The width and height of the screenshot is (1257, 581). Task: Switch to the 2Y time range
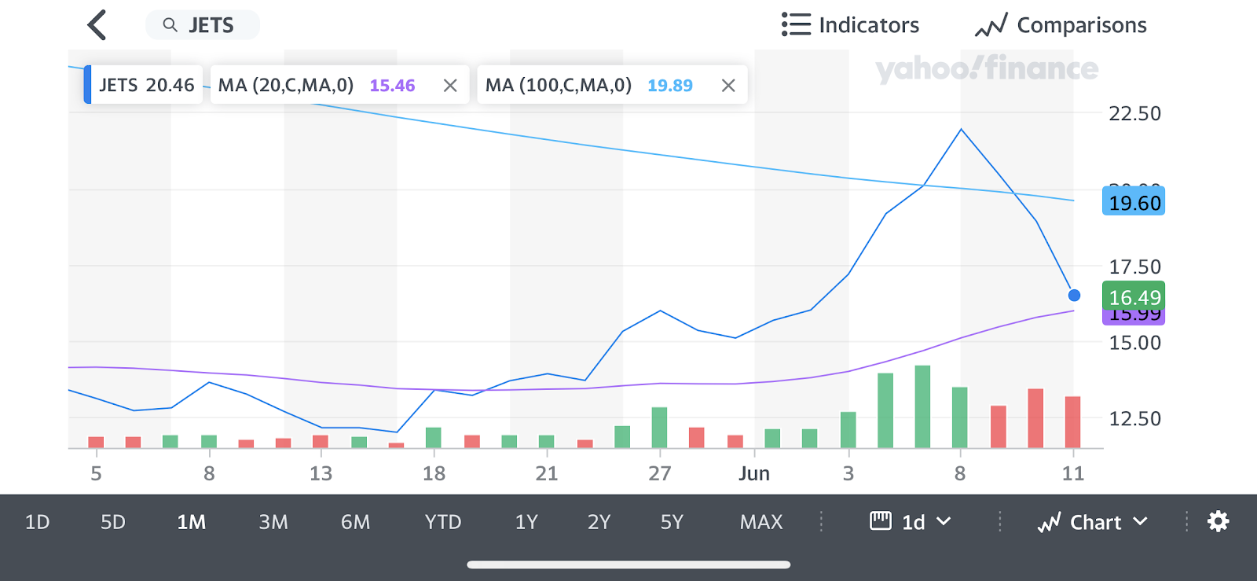[x=599, y=522]
